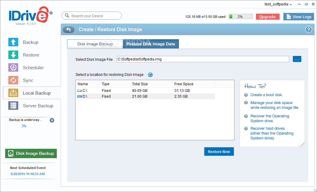Go to the Restore section label
Image resolution: width=317 pixels, height=192 pixels.
pos(31,55)
